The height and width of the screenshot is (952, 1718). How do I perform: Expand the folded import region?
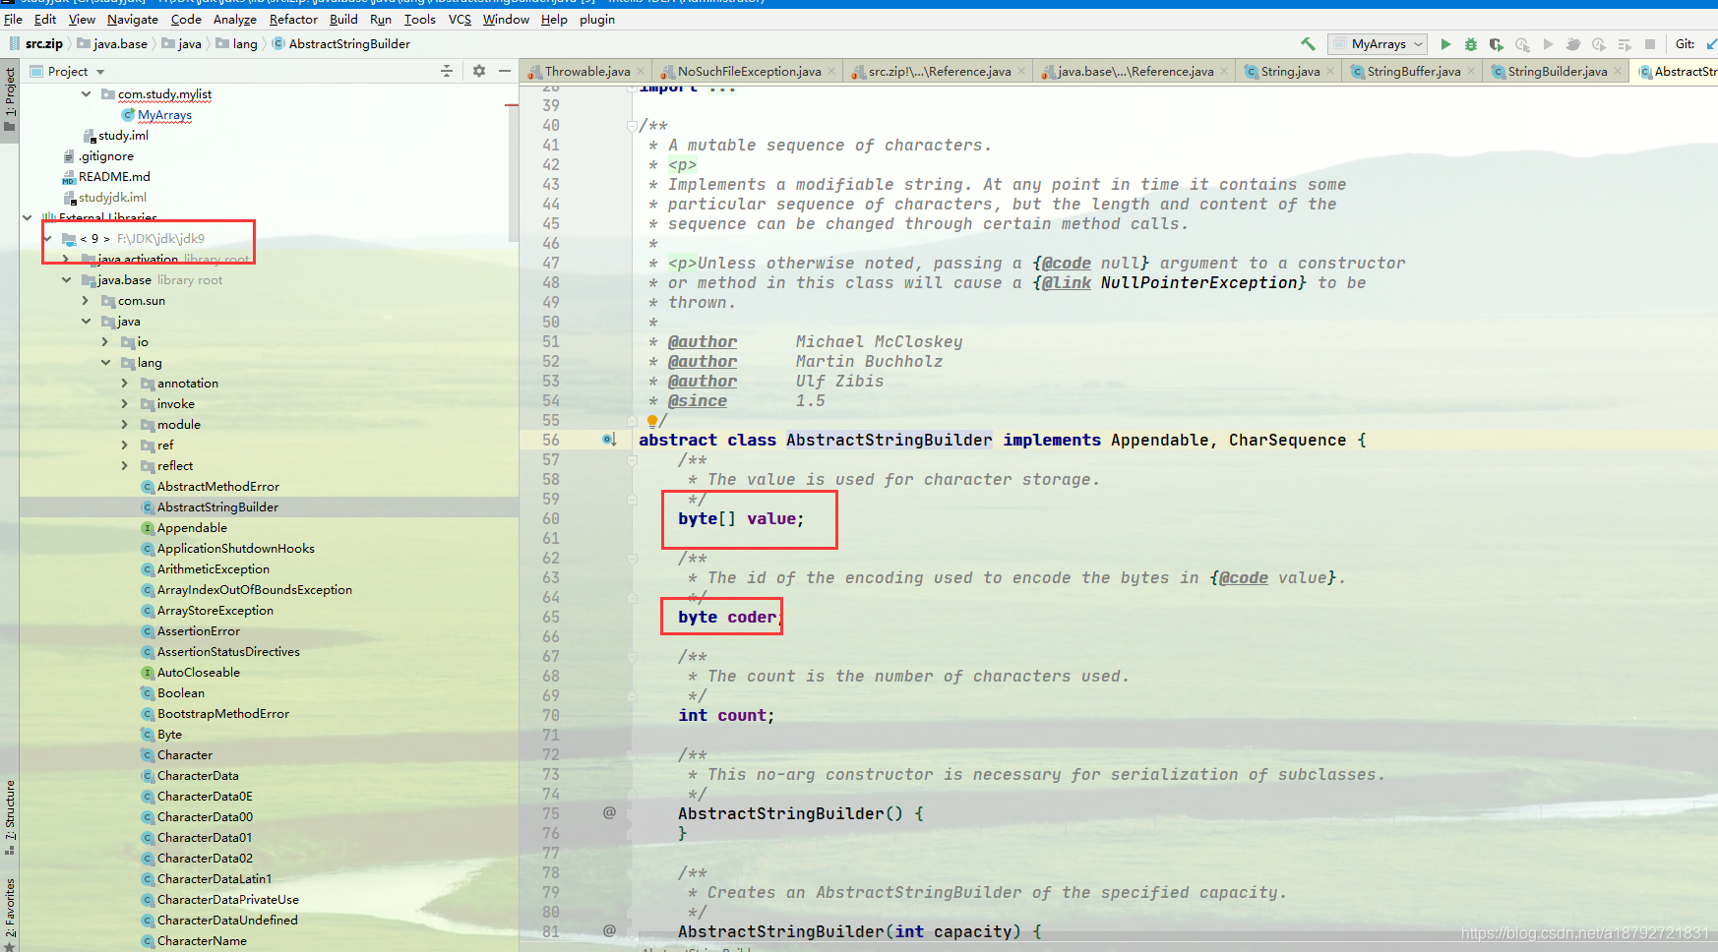[x=631, y=89]
